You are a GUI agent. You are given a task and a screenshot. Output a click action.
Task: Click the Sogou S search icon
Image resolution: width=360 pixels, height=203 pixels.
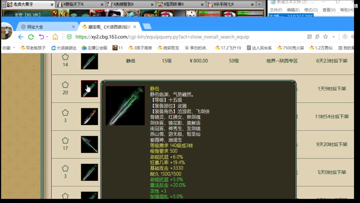tap(345, 37)
